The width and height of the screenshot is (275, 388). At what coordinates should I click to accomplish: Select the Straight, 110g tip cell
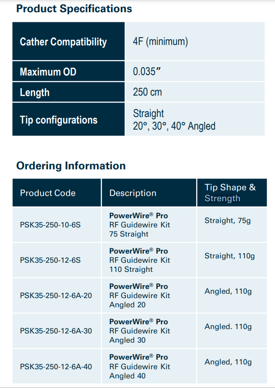click(x=230, y=256)
